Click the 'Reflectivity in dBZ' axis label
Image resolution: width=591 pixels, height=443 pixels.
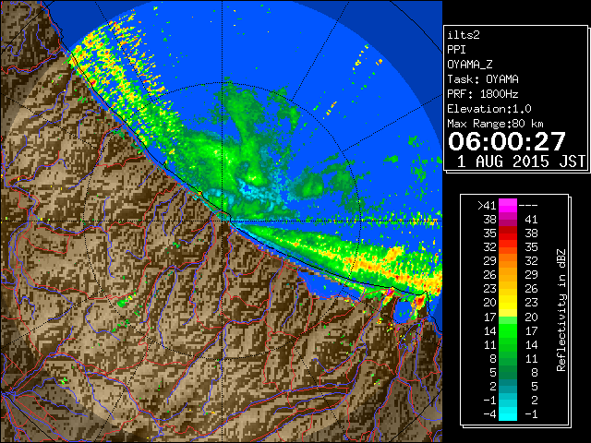(x=561, y=310)
